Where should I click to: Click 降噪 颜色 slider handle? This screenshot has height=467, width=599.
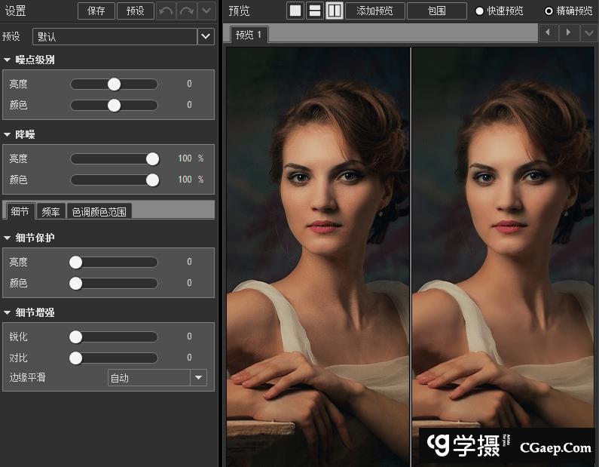[x=152, y=180]
